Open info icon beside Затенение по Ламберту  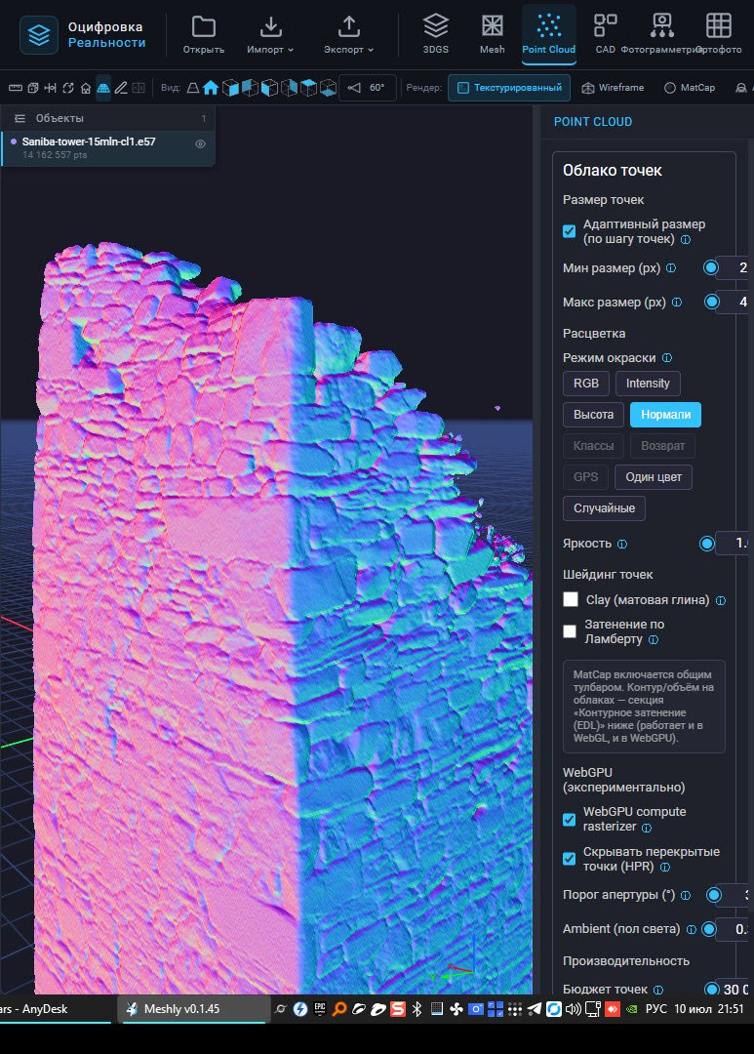click(x=654, y=639)
